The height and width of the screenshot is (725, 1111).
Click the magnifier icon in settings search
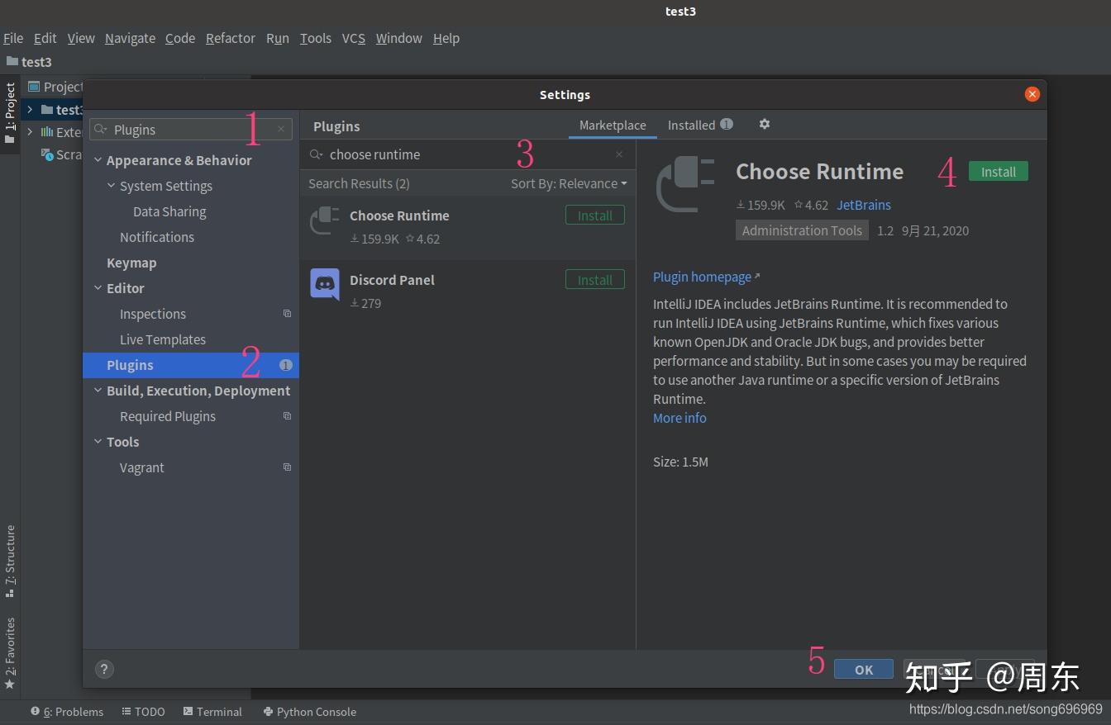click(x=101, y=130)
